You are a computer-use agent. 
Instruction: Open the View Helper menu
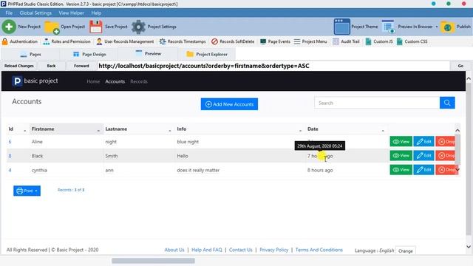tap(72, 13)
